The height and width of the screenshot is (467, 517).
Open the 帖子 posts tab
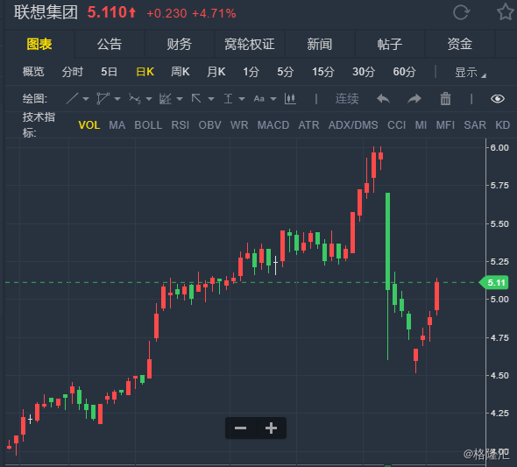[x=390, y=44]
